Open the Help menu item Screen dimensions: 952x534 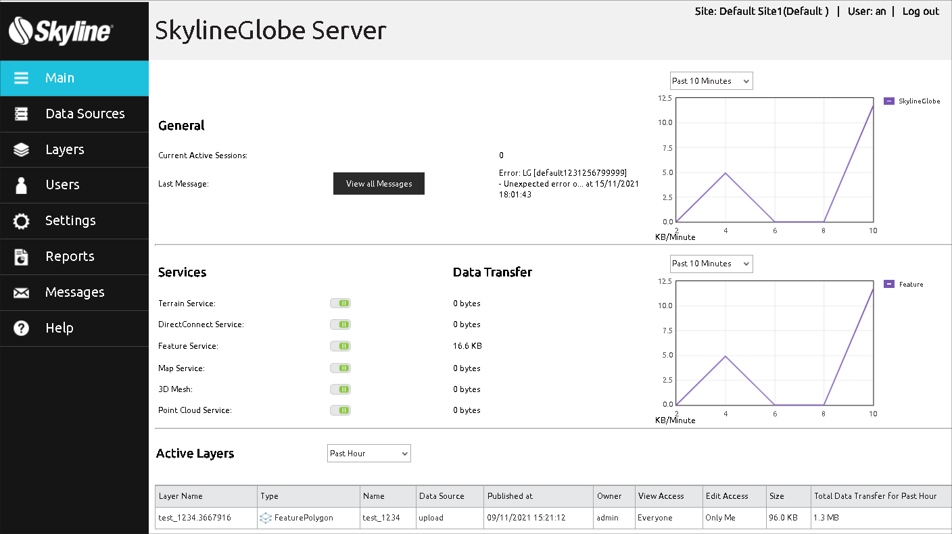pos(74,329)
